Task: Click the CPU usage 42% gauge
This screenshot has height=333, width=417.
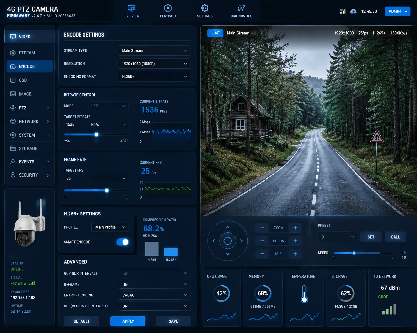Action: click(x=221, y=293)
